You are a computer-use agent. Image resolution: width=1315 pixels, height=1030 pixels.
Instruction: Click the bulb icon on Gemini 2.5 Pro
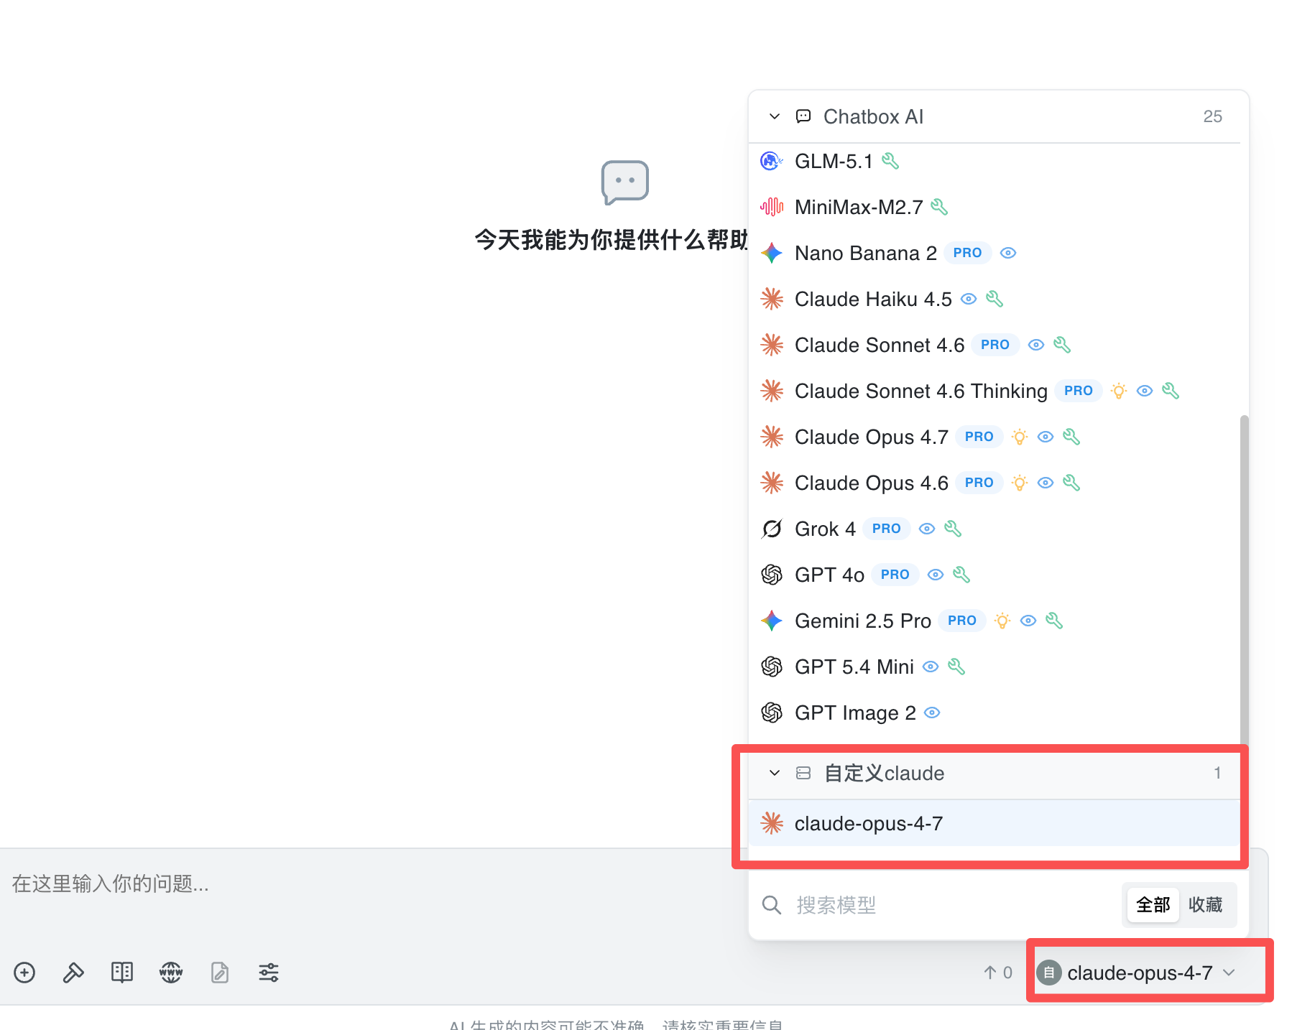click(1002, 621)
